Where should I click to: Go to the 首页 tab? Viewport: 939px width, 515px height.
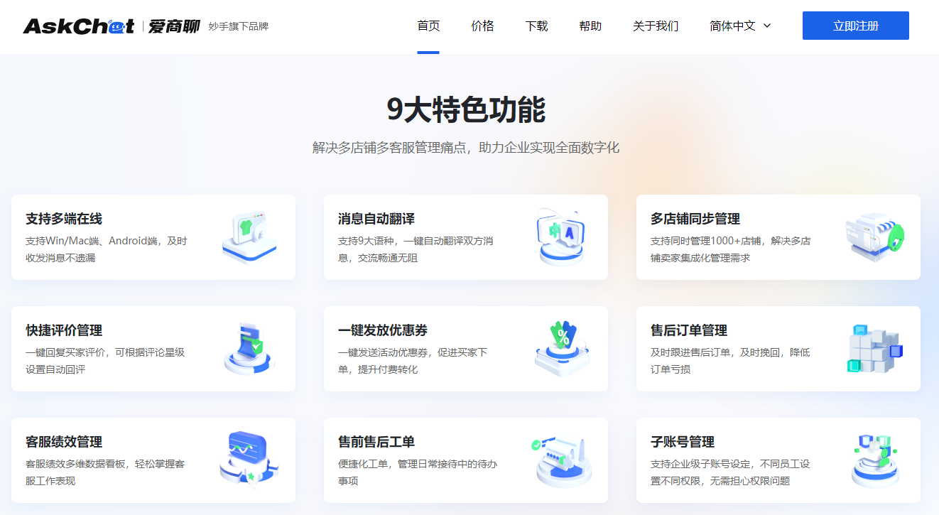pyautogui.click(x=428, y=26)
